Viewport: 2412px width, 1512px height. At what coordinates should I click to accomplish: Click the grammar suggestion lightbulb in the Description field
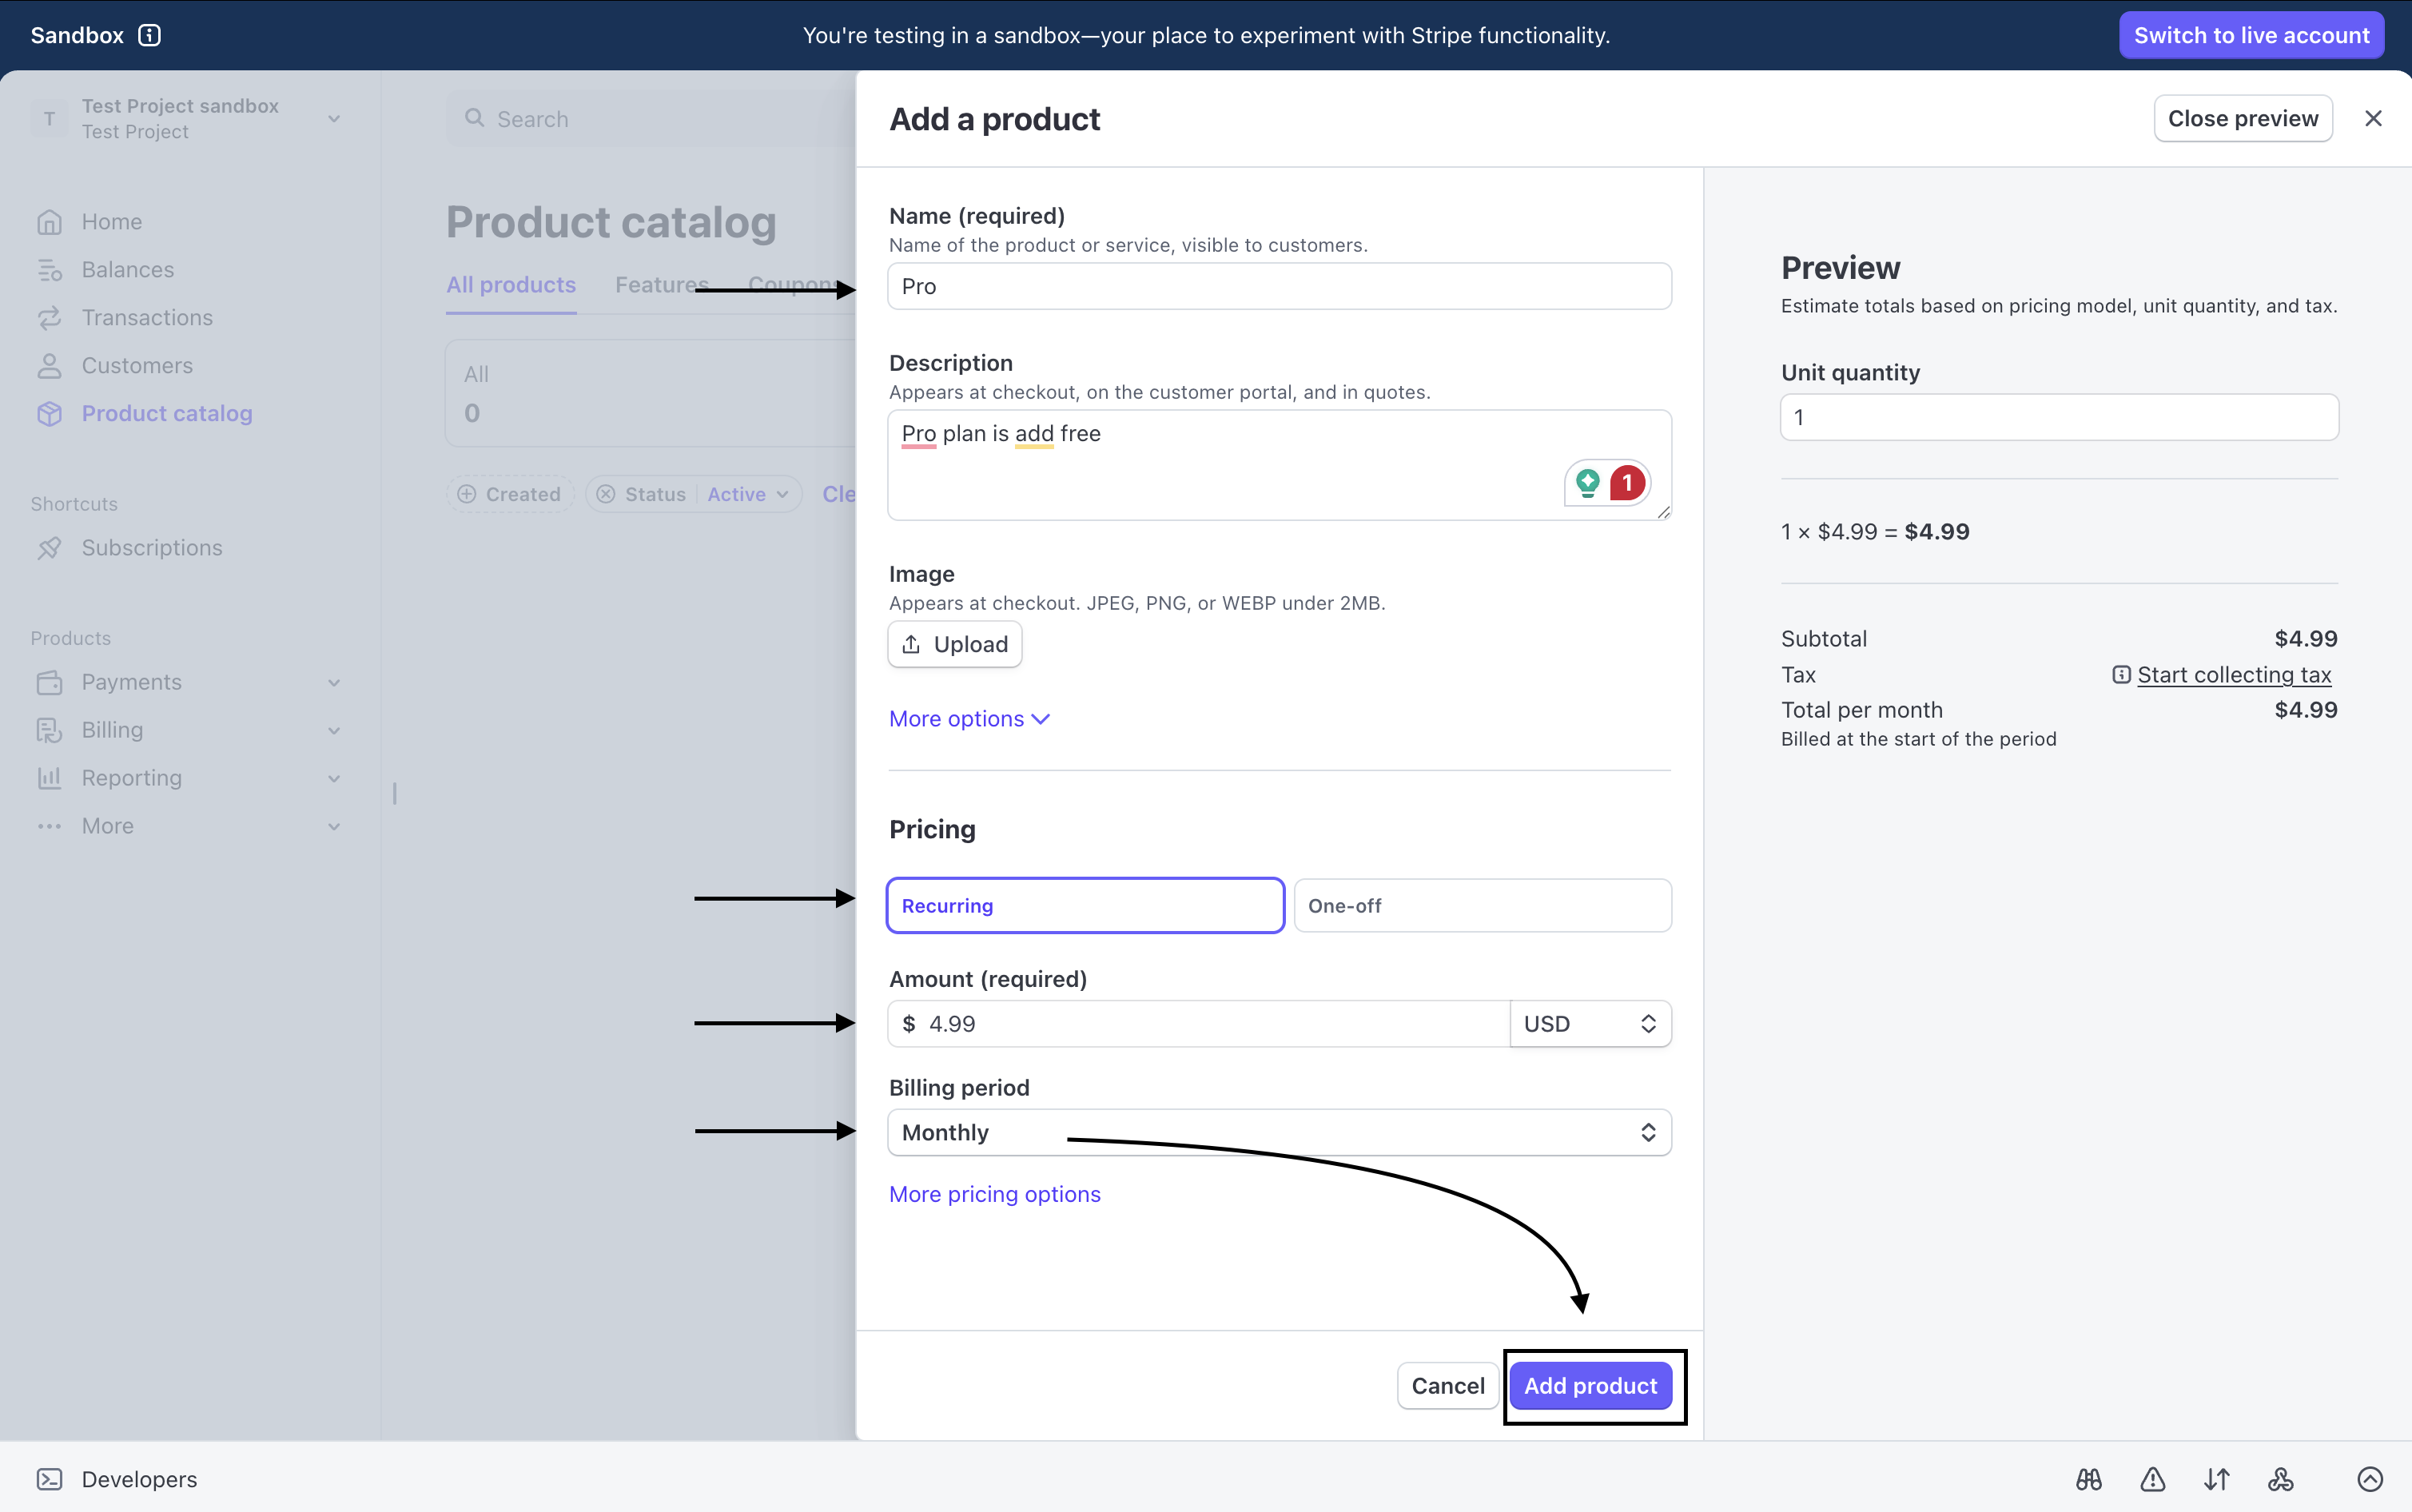coord(1589,482)
